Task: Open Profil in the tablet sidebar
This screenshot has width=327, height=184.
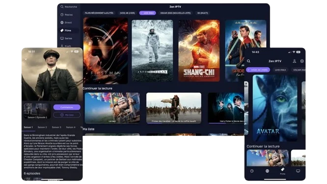Action: tap(66, 46)
